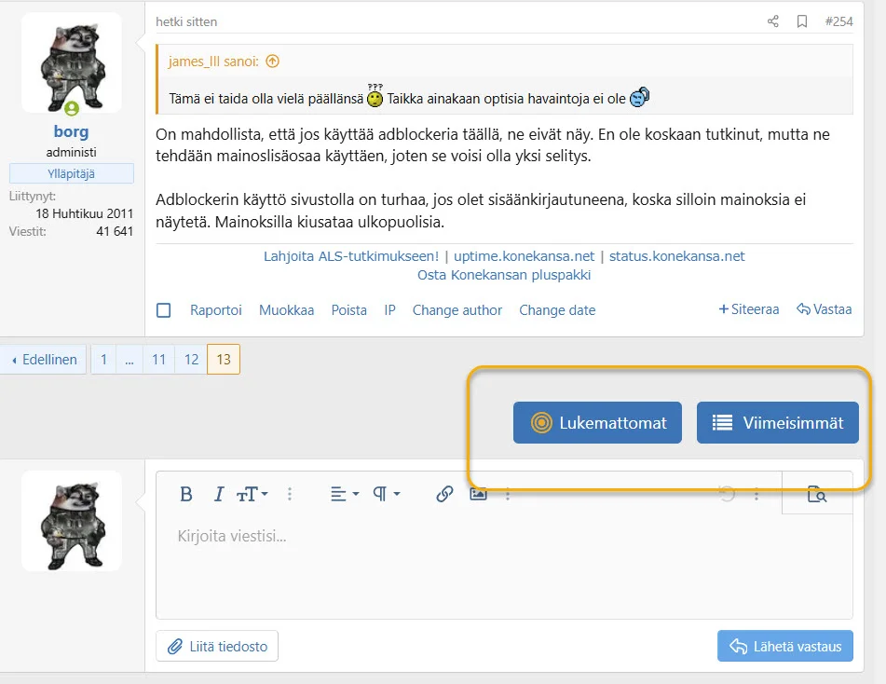The height and width of the screenshot is (684, 886).
Task: Click the Viimeisimmät button
Action: point(778,423)
